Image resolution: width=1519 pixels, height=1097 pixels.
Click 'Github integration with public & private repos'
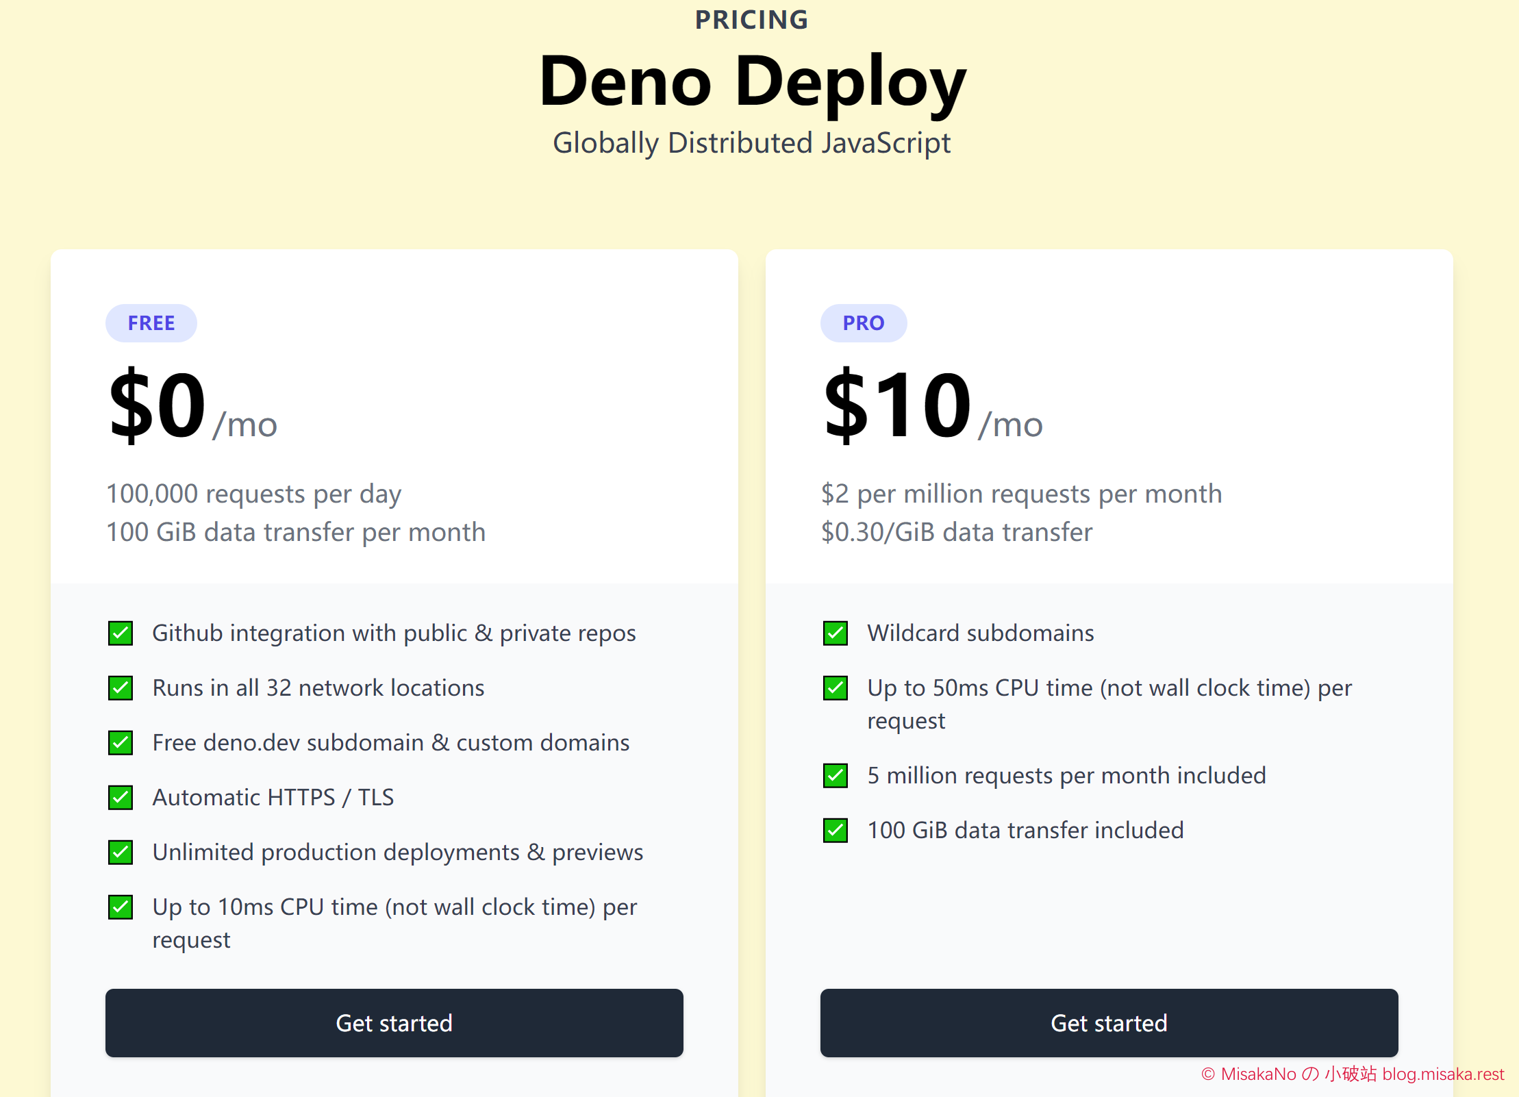394,633
